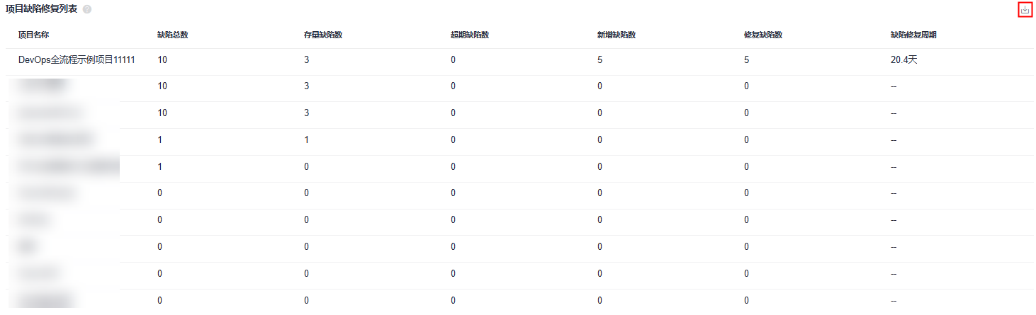This screenshot has width=1036, height=315.
Task: Click the 修复缺陷数 value 5 in the DevOps row
Action: coord(746,60)
